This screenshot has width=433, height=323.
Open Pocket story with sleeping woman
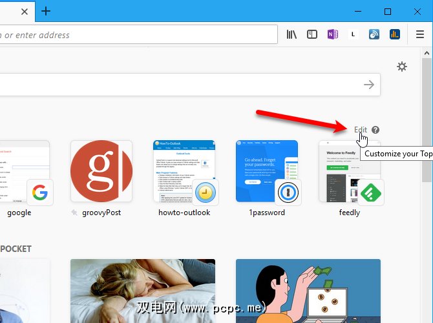pos(143,291)
